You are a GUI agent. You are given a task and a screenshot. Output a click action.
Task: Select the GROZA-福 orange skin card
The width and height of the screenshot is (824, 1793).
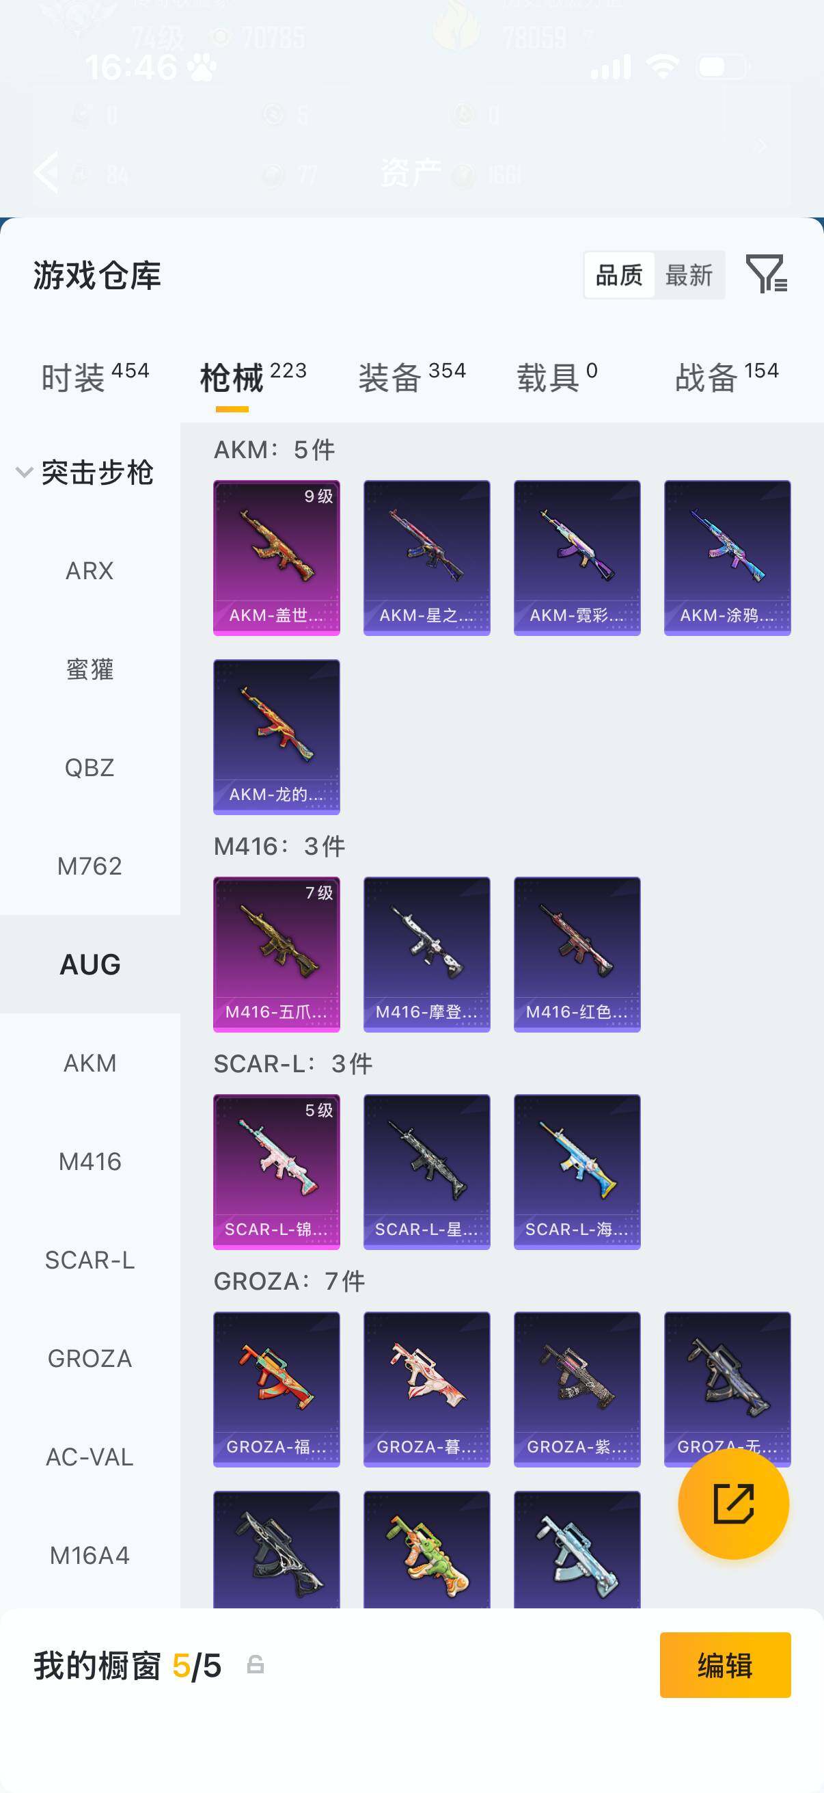tap(276, 1390)
